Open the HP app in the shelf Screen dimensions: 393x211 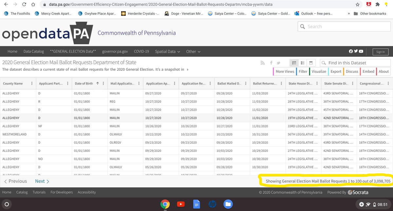pyautogui.click(x=212, y=204)
